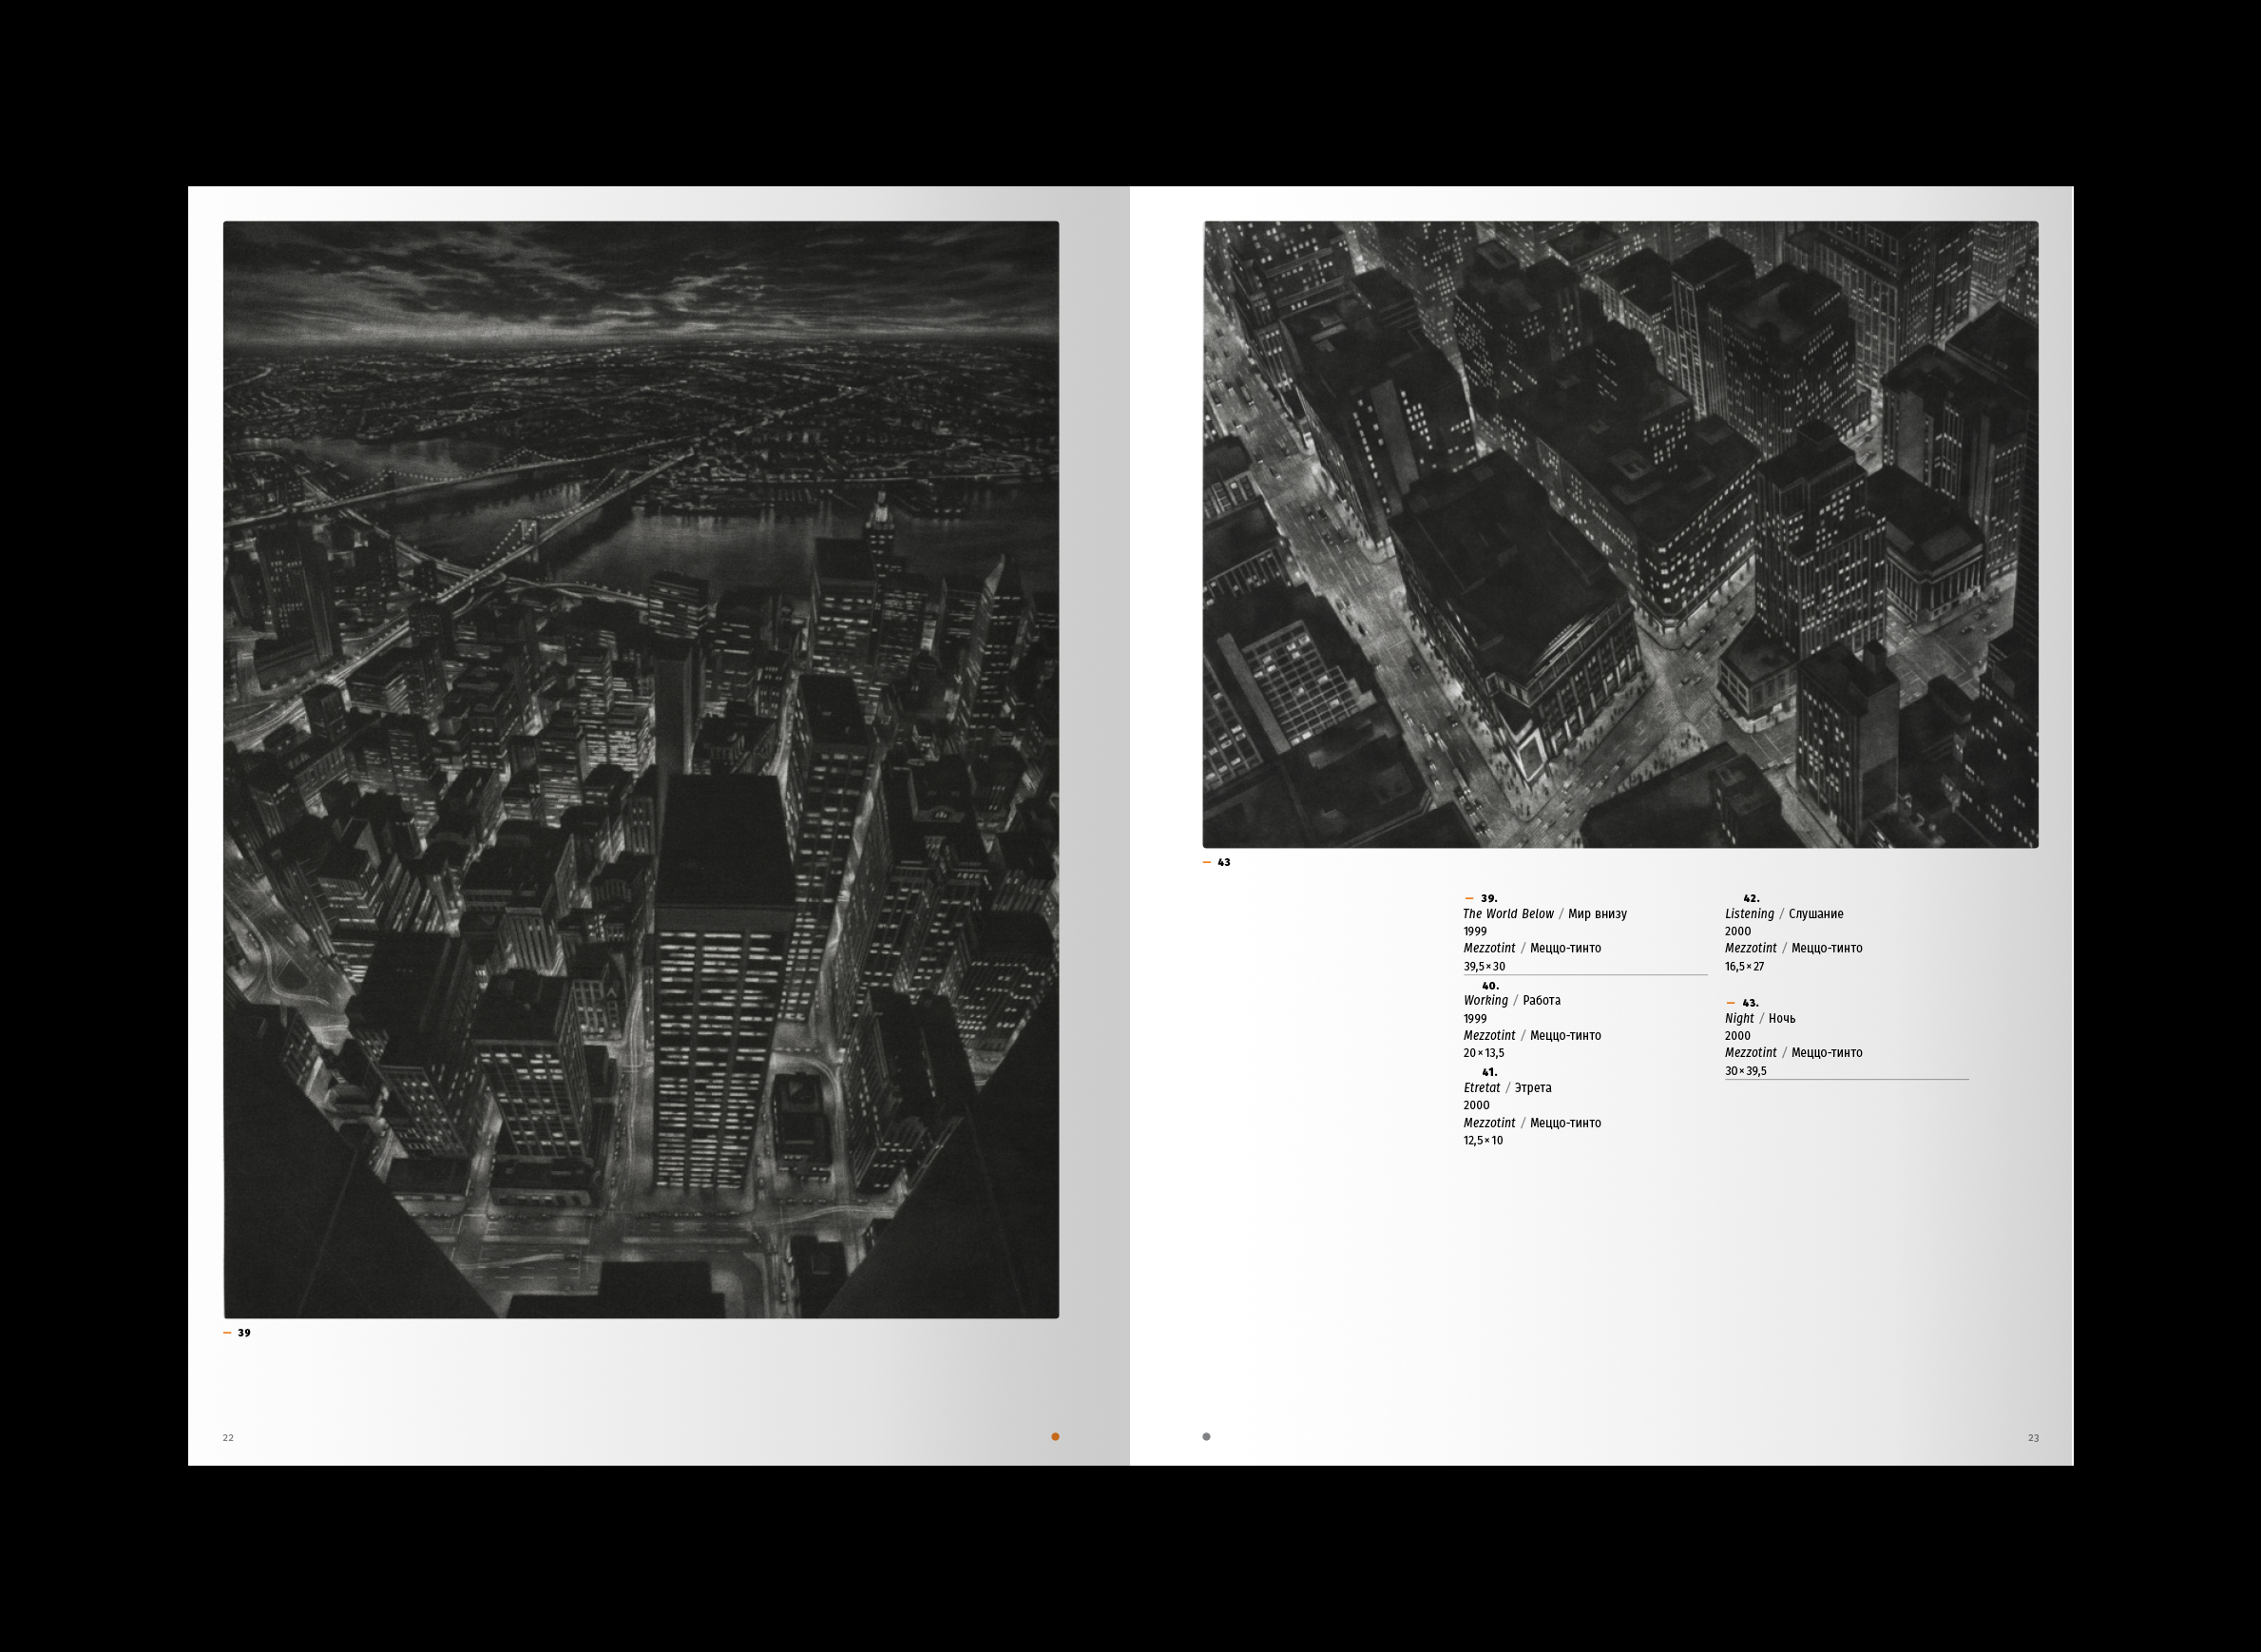The width and height of the screenshot is (2261, 1652).
Task: Click the "Etretat" entry title
Action: point(1481,1088)
